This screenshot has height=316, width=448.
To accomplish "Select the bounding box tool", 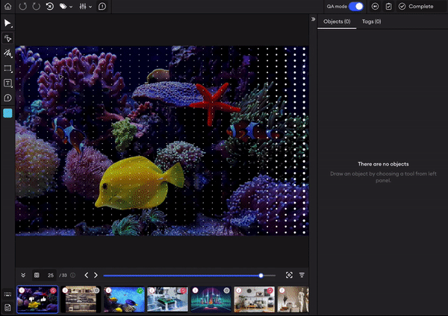I will point(7,68).
